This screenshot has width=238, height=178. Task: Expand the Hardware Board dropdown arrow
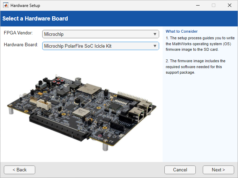coord(155,46)
